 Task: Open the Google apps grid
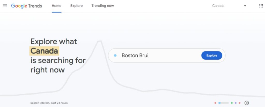coord(261,6)
